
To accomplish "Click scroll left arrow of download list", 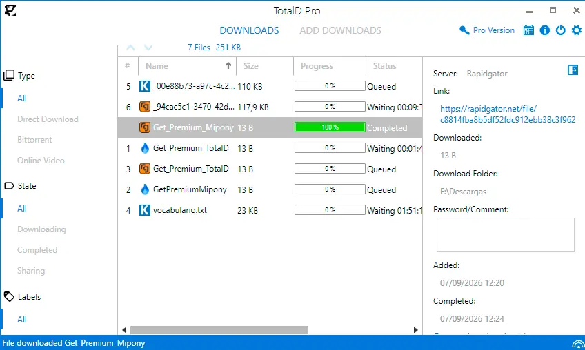I will (124, 330).
